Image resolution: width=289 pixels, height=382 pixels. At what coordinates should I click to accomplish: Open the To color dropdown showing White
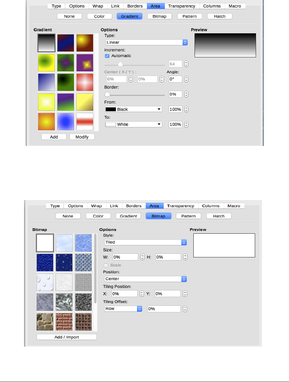tap(133, 124)
